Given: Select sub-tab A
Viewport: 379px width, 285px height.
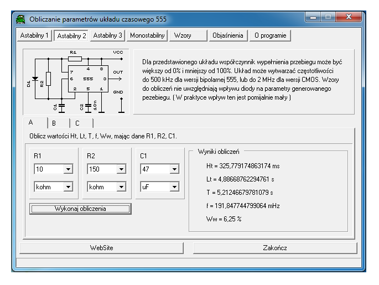Looking at the screenshot, I should pos(35,122).
